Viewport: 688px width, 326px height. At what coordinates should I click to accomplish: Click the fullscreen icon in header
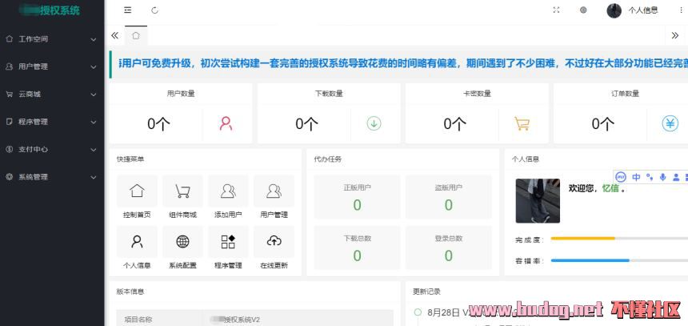556,10
